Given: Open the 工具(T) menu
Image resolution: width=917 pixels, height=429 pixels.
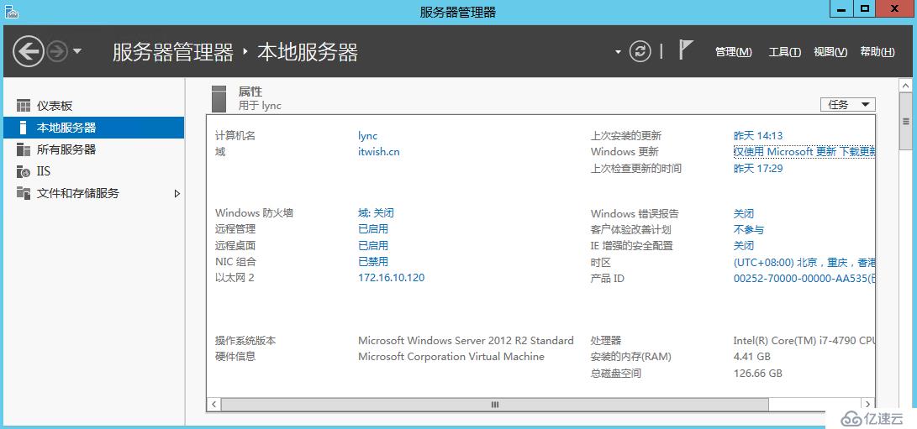Looking at the screenshot, I should pyautogui.click(x=784, y=52).
